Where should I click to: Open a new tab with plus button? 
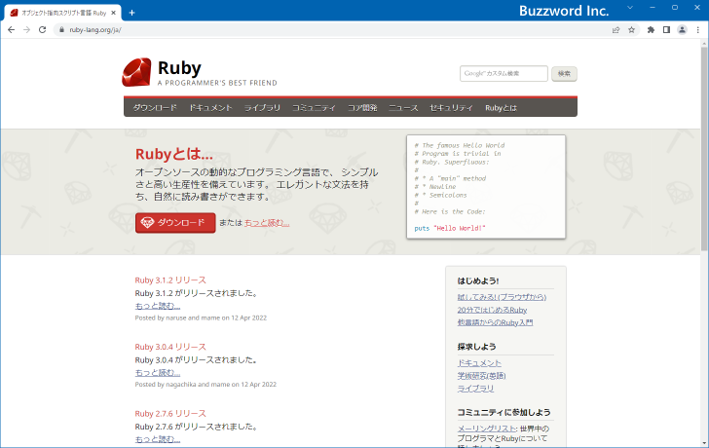click(x=132, y=13)
